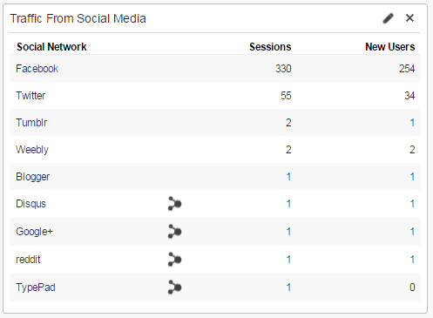Click the Sessions column header
433x318 pixels.
(270, 47)
